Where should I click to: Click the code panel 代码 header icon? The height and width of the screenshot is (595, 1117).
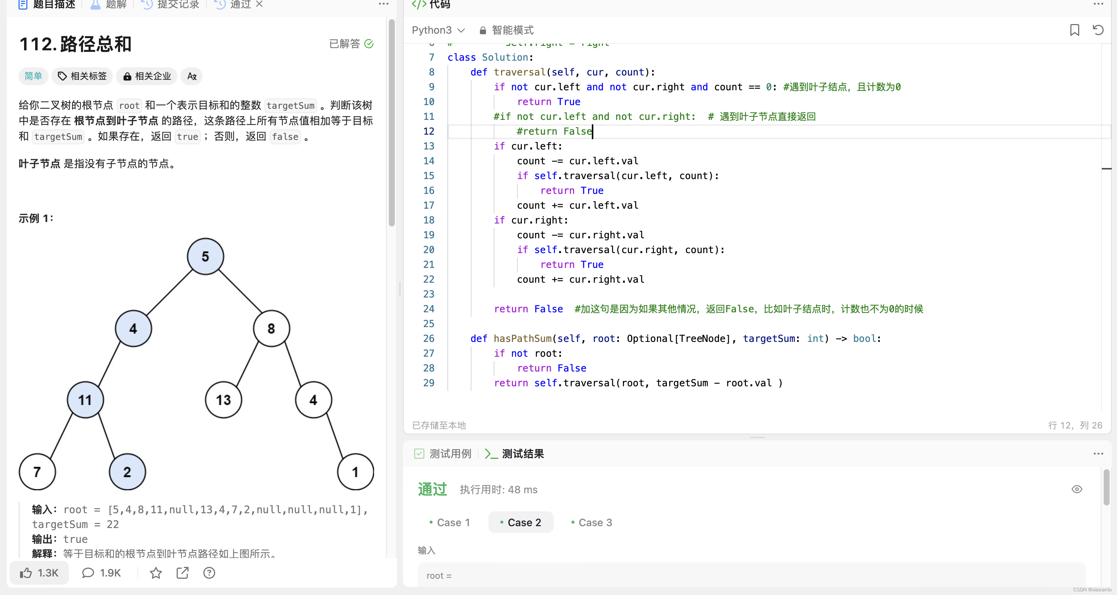419,4
